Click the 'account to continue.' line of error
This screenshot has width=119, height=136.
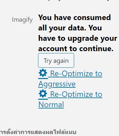[76, 49]
